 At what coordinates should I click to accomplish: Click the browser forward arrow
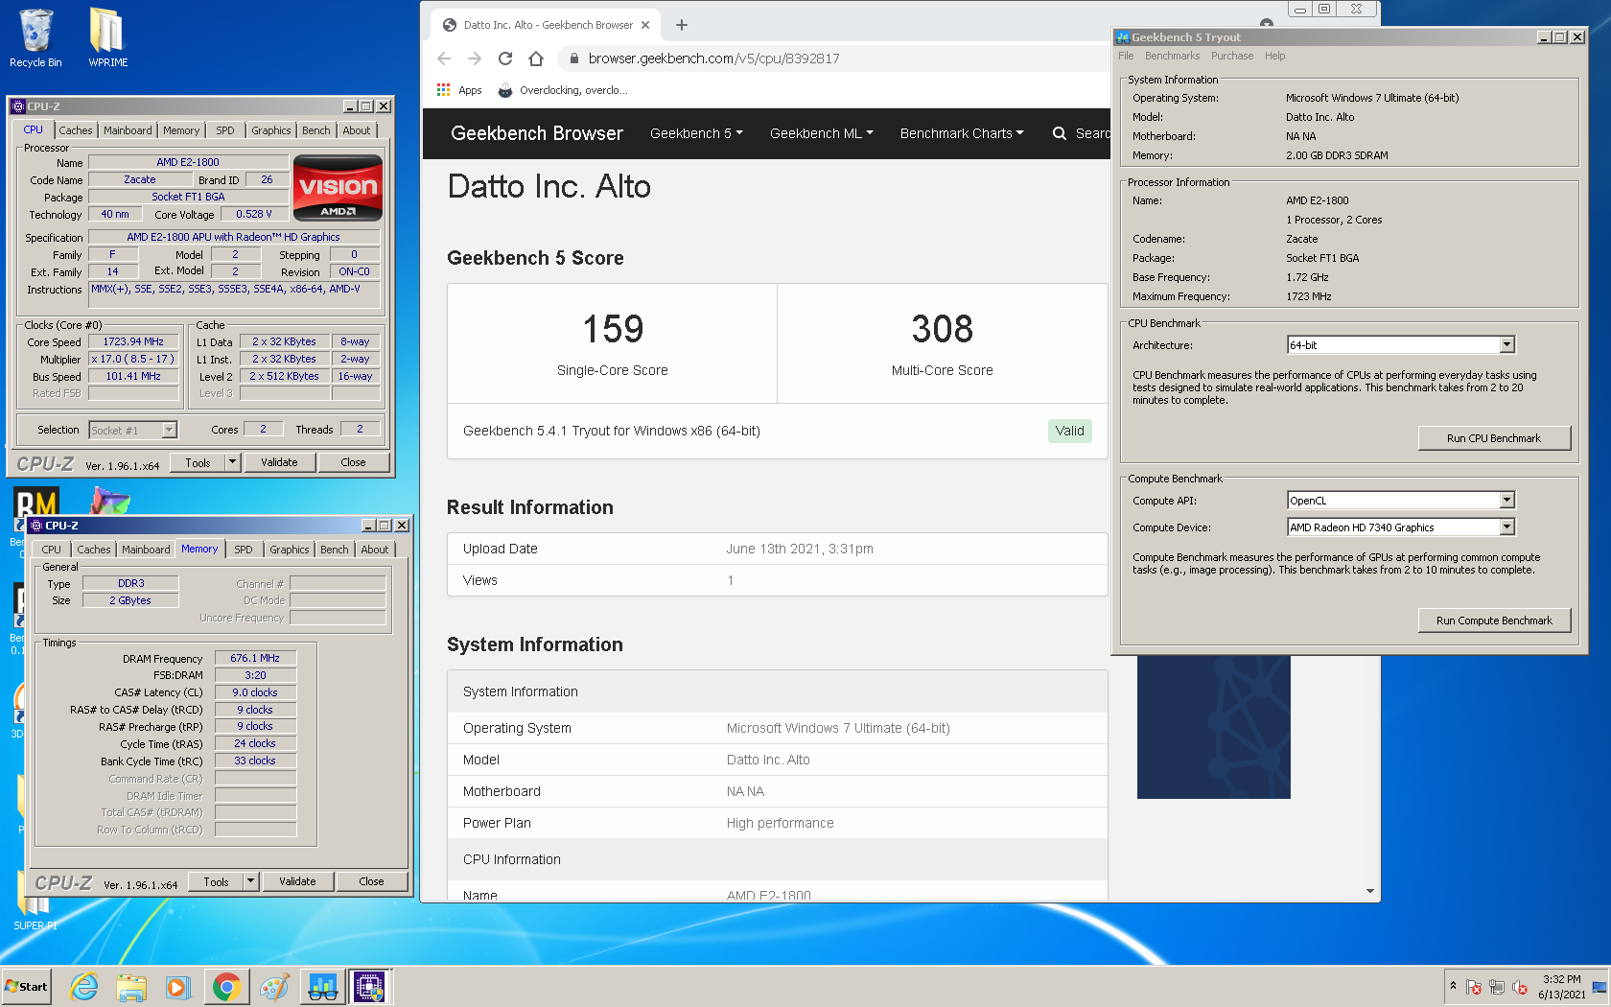475,59
